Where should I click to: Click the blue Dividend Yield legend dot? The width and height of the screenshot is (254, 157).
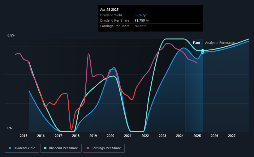coord(10,148)
